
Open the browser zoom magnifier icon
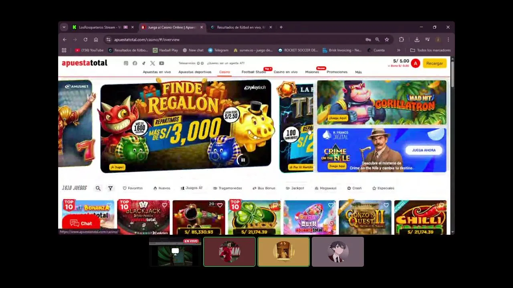point(377,40)
